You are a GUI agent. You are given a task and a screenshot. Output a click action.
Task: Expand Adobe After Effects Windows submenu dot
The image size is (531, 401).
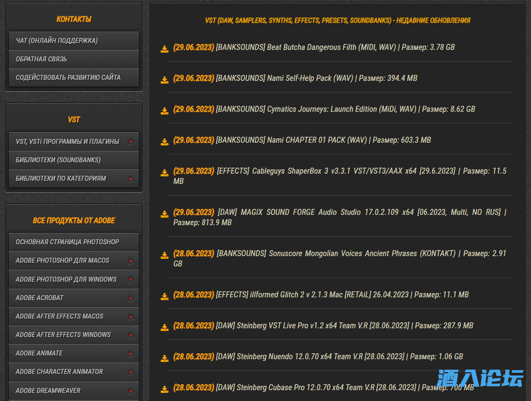click(130, 335)
